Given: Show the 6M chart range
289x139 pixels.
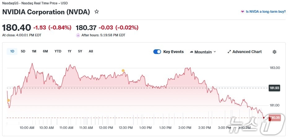Looking at the screenshot, I should (45, 51).
